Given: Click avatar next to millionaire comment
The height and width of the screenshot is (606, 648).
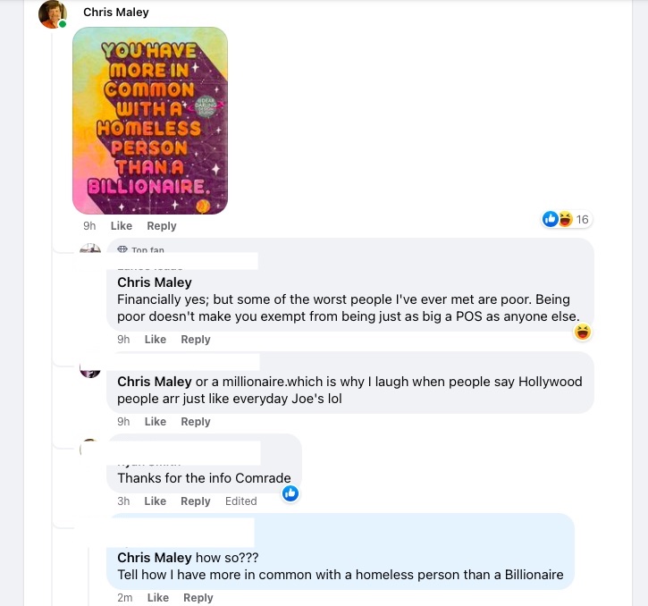Looking at the screenshot, I should point(90,368).
